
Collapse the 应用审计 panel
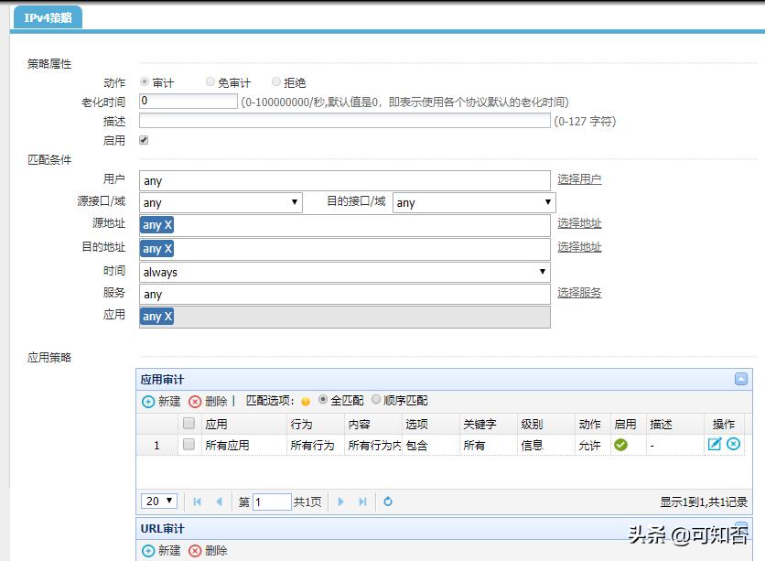739,380
